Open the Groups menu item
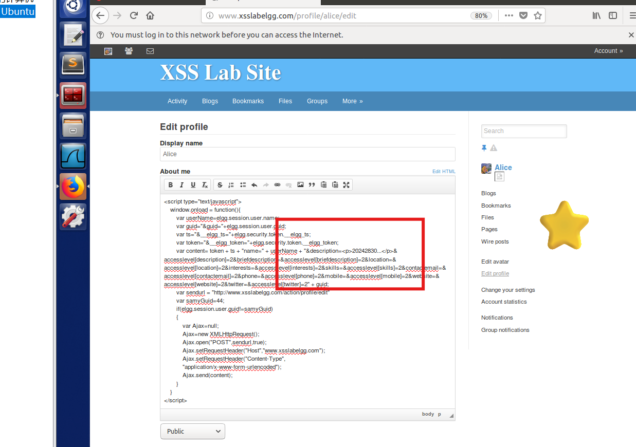The image size is (636, 447). [317, 101]
